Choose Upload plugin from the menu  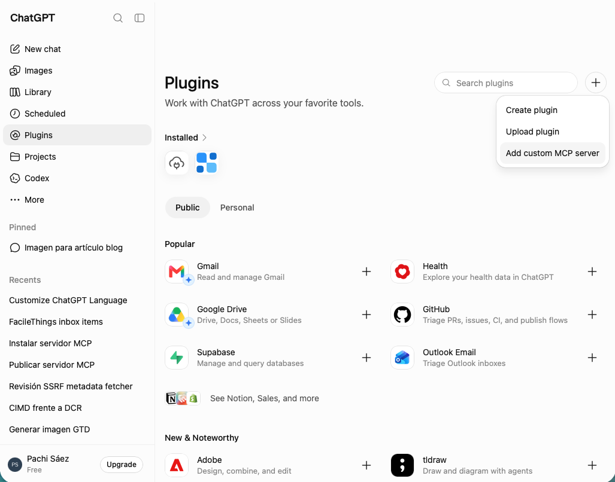552,132
